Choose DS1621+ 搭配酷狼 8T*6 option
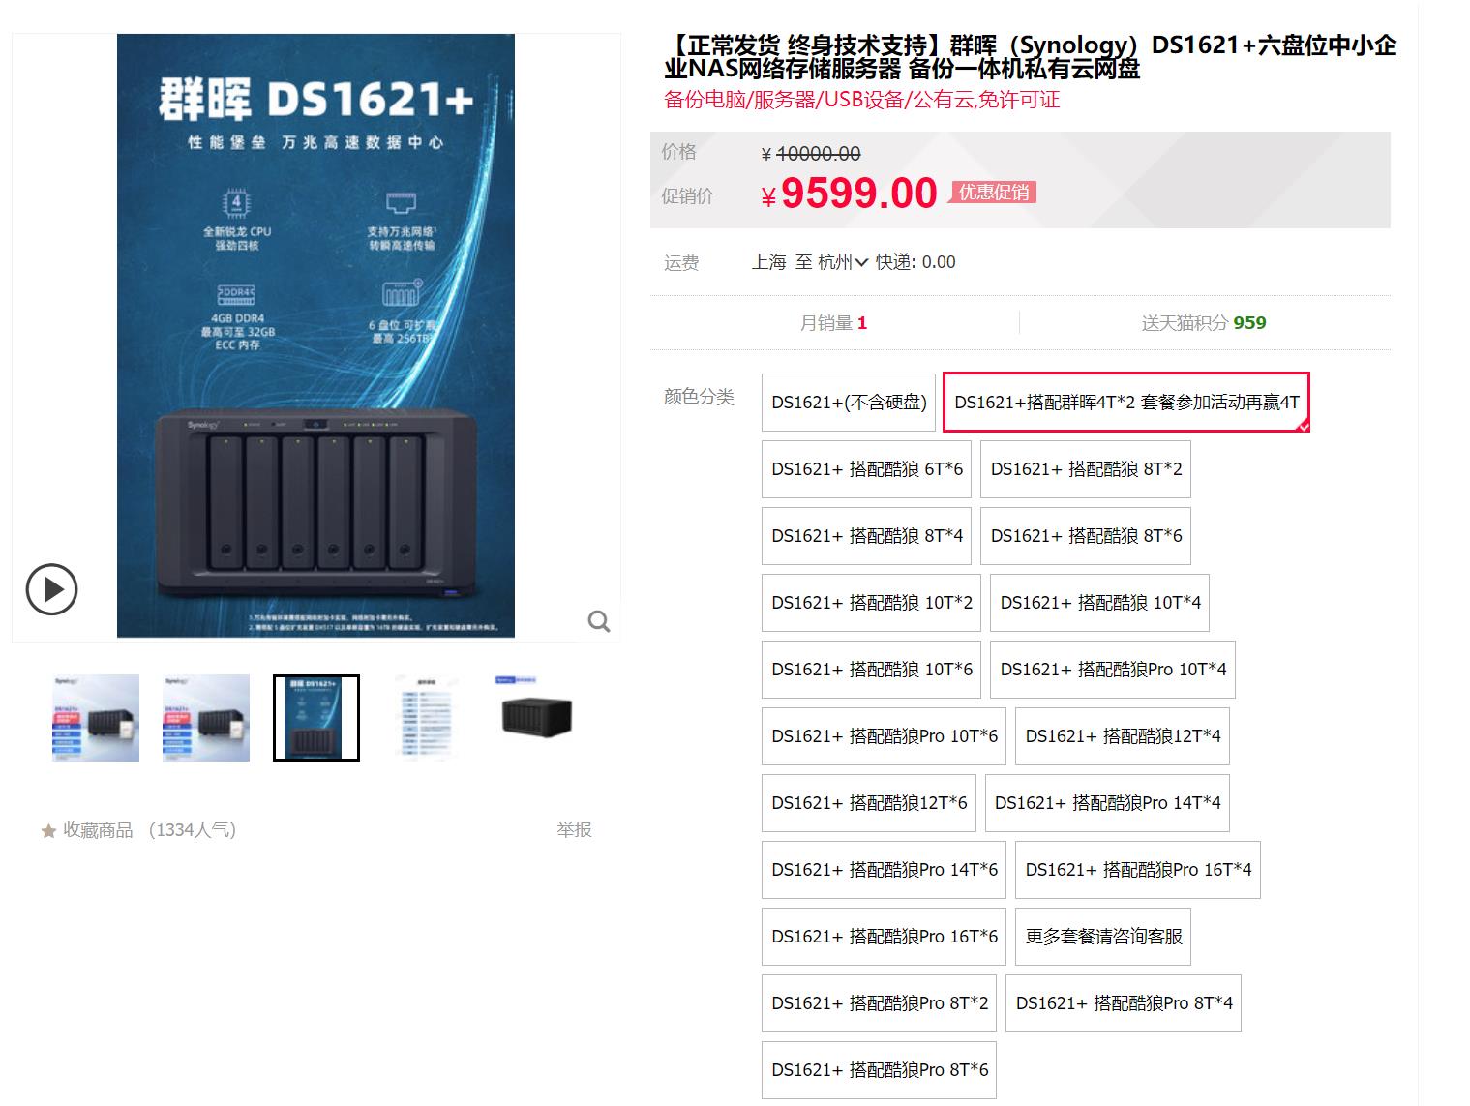Screen dimensions: 1470x1106 (1086, 536)
